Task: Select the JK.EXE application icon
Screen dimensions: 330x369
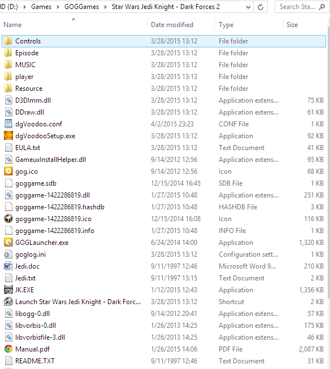Action: point(8,289)
